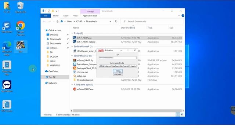Viewport: 235px width, 132px height.
Task: Switch to the Home ribbon tab
Action: [56, 15]
